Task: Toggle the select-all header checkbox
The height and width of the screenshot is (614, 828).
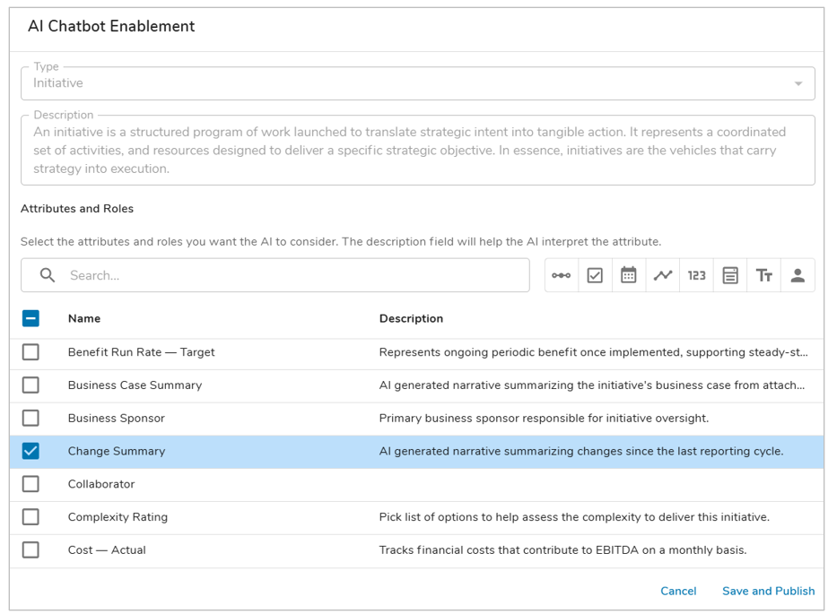Action: 31,318
